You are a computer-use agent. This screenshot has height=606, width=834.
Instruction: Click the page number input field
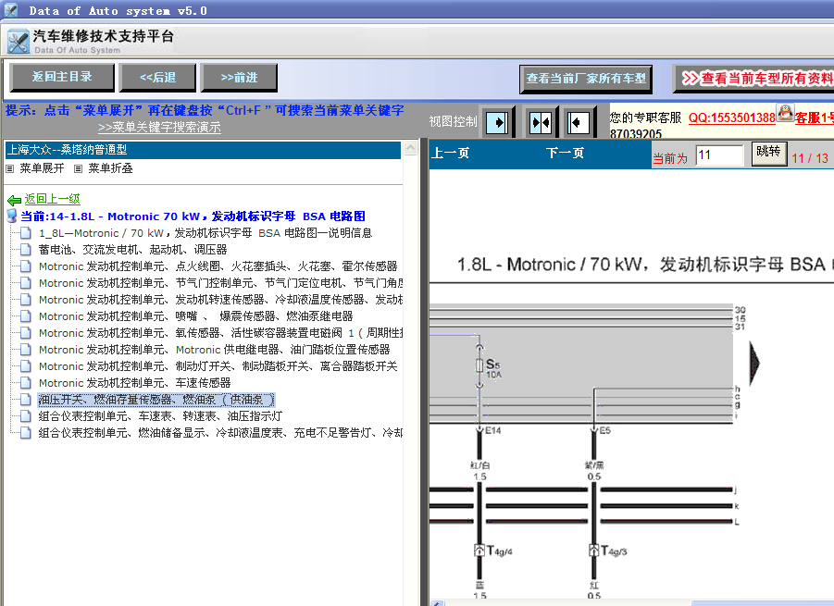pos(719,155)
